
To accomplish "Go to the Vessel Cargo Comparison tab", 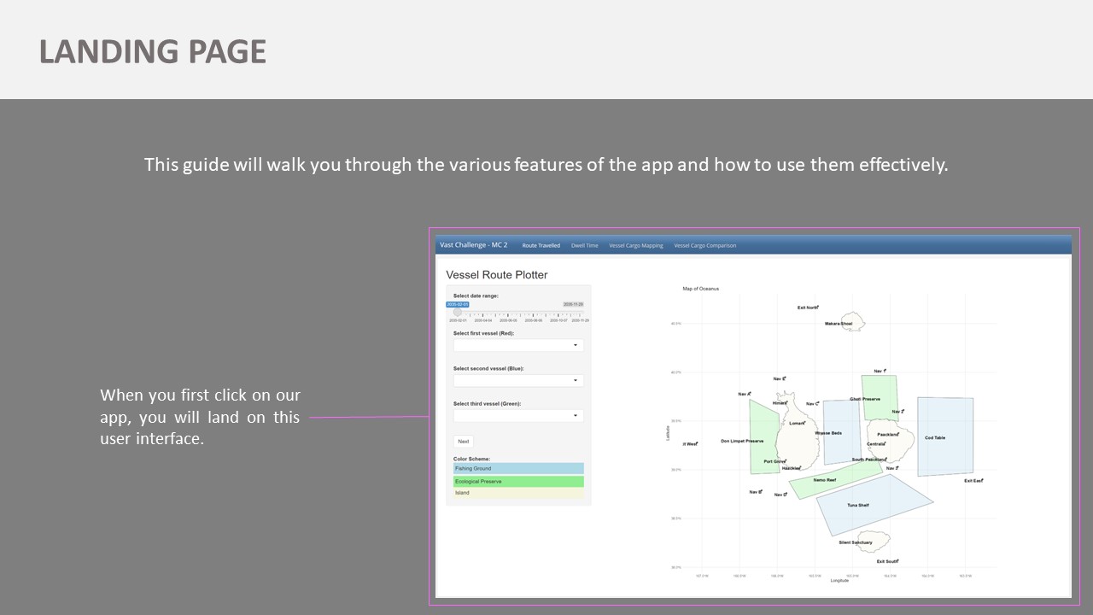I will (705, 246).
